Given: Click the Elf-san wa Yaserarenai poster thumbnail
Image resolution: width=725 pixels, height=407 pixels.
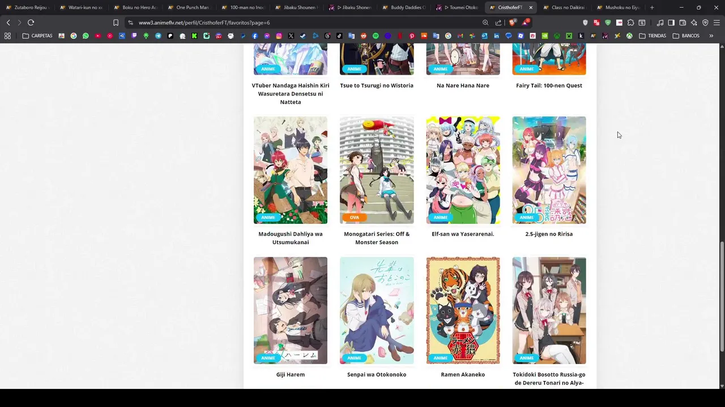Looking at the screenshot, I should [463, 170].
